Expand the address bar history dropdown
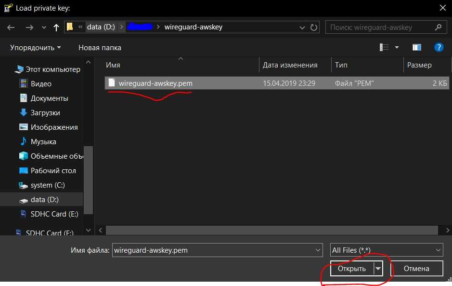 [302, 27]
